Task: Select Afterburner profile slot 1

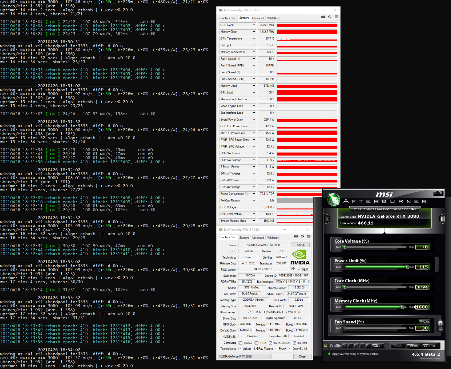Action: tap(344, 346)
